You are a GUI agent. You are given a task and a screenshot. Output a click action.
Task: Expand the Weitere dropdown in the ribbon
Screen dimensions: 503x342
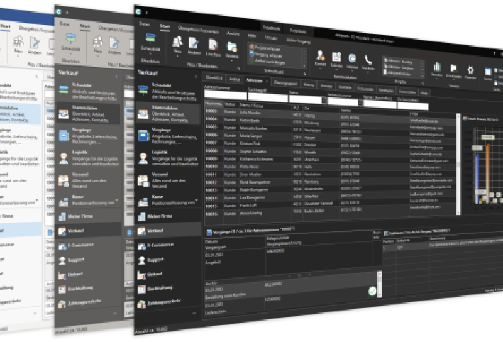point(232,56)
